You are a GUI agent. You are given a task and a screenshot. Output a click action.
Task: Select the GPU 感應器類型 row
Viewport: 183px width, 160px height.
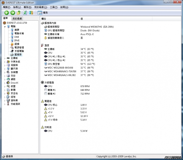pos(72,31)
